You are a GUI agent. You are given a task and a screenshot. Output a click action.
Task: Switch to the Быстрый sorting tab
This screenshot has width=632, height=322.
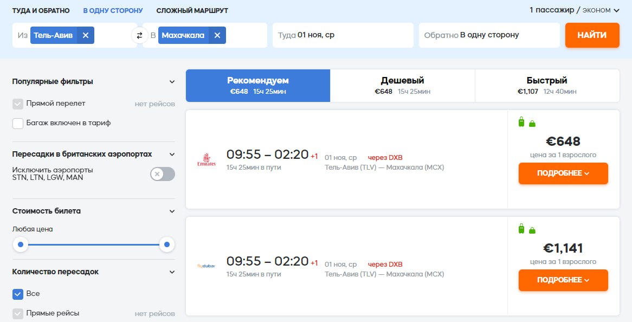coord(547,85)
